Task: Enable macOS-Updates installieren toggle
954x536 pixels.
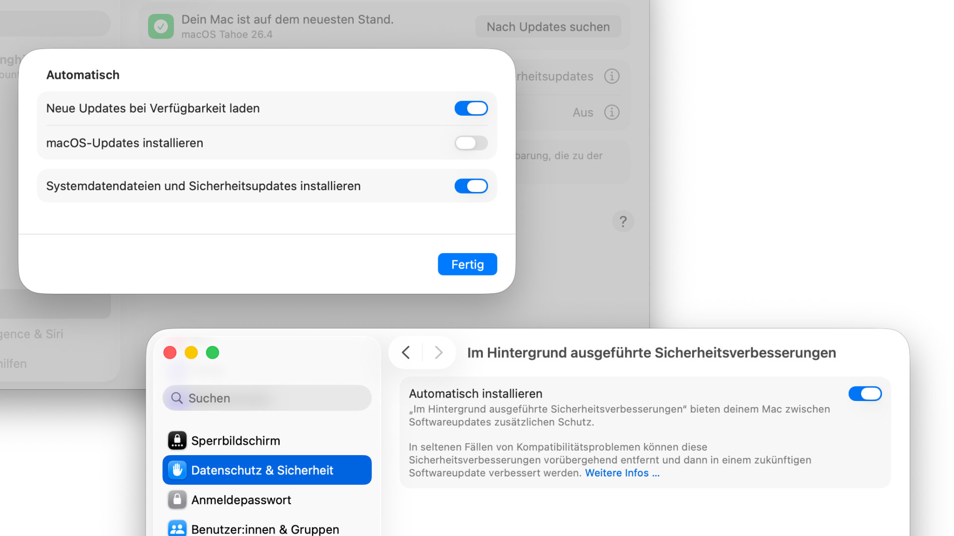Action: [x=471, y=143]
